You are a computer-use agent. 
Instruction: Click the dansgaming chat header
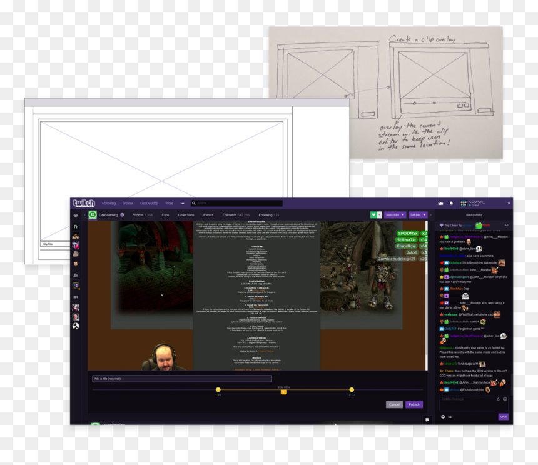click(x=474, y=215)
